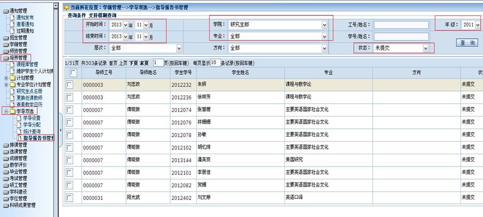Click the 课程库管理 folder icon
This screenshot has width=483, height=217.
coord(12,64)
